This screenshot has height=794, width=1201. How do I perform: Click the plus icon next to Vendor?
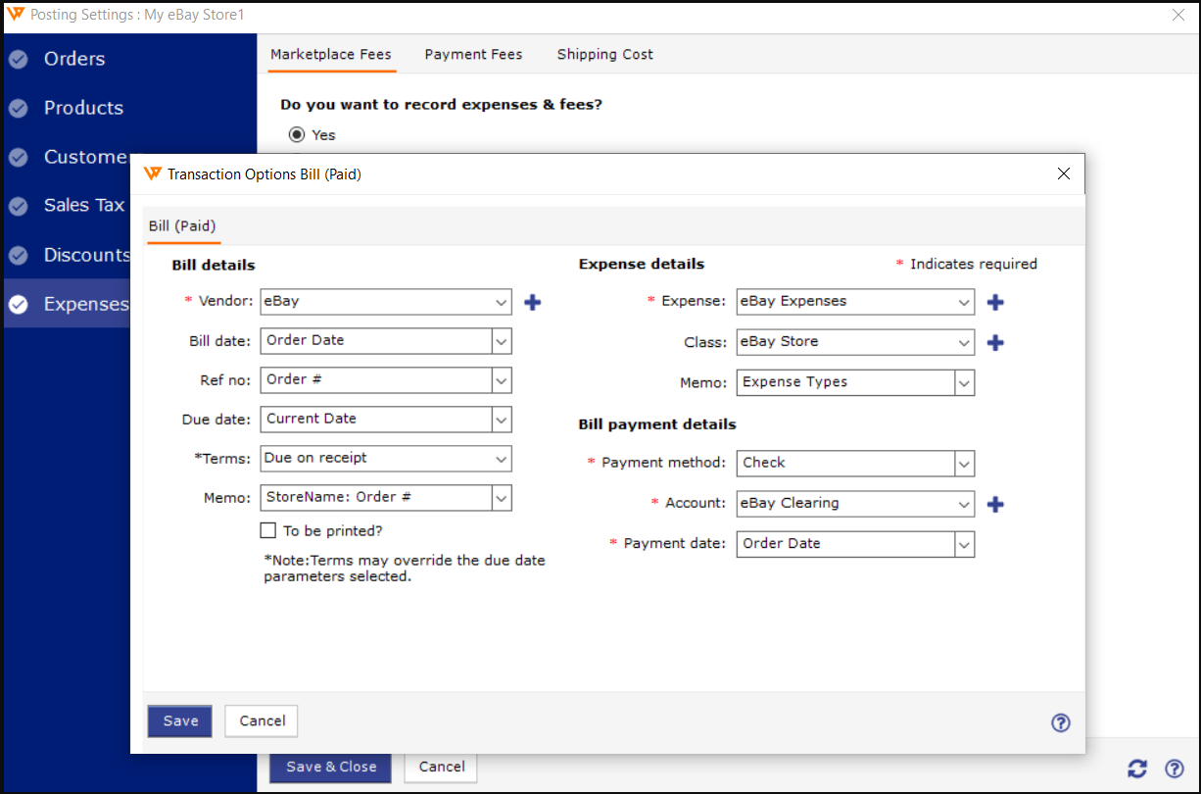(x=532, y=302)
